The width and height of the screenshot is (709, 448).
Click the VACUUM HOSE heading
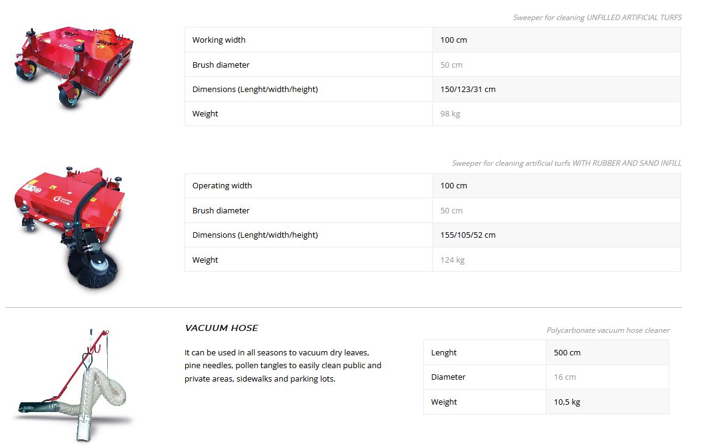[221, 328]
